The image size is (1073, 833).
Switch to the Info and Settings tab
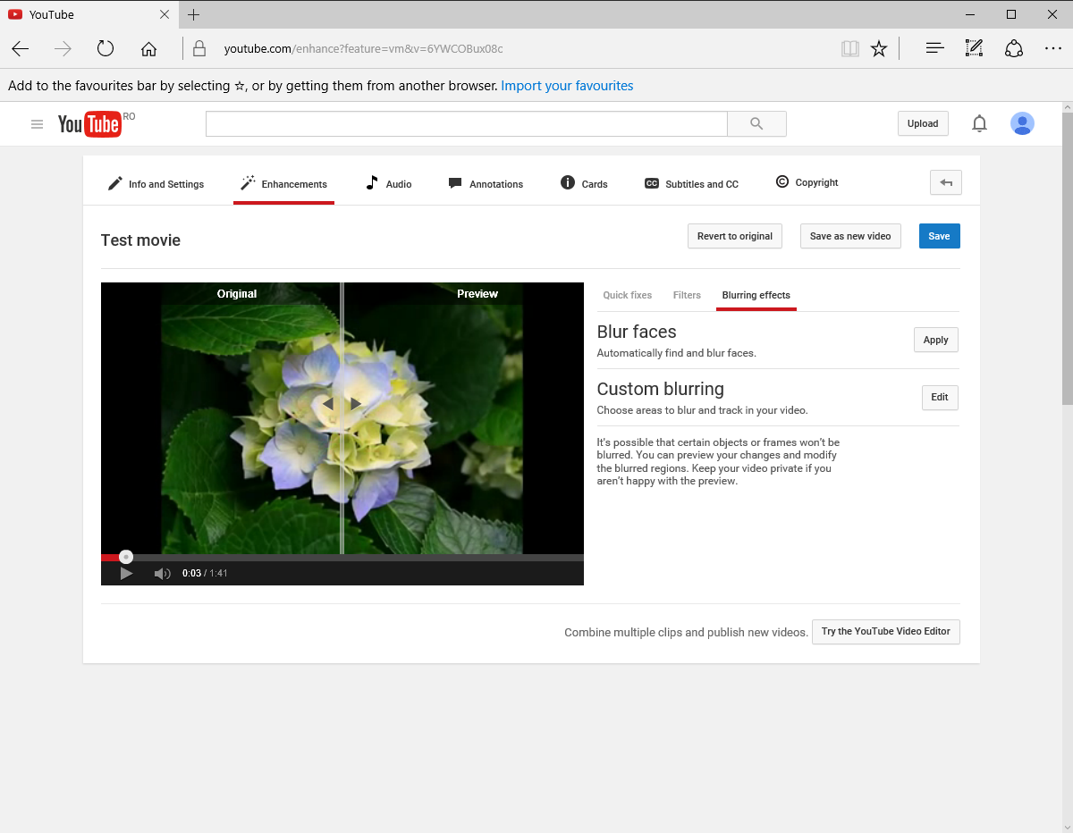[156, 183]
